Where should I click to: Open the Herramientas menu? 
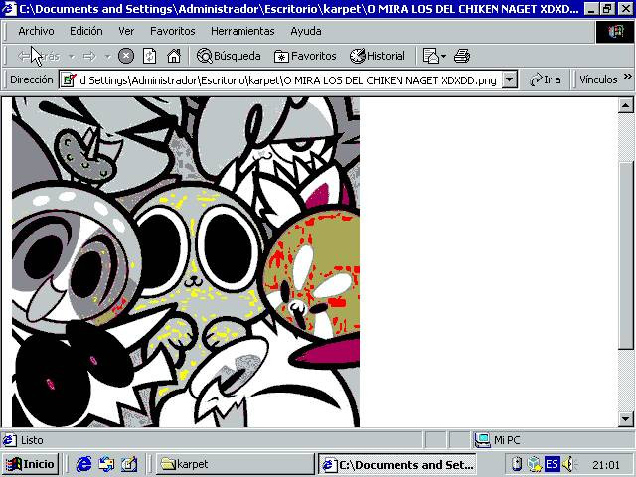point(242,31)
